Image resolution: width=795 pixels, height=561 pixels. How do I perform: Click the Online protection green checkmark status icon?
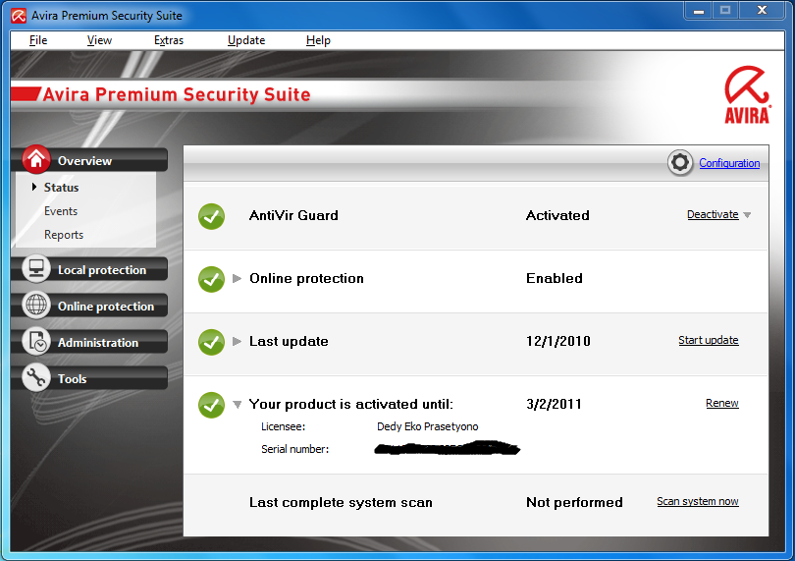pos(211,279)
